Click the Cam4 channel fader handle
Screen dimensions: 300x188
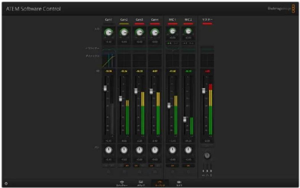pyautogui.click(x=151, y=91)
